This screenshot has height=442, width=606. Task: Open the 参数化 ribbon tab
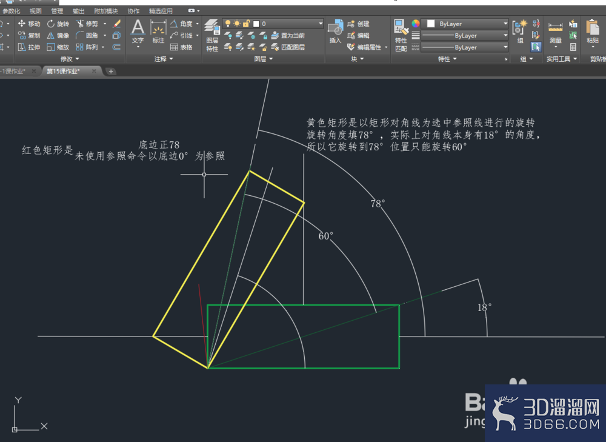[x=12, y=11]
